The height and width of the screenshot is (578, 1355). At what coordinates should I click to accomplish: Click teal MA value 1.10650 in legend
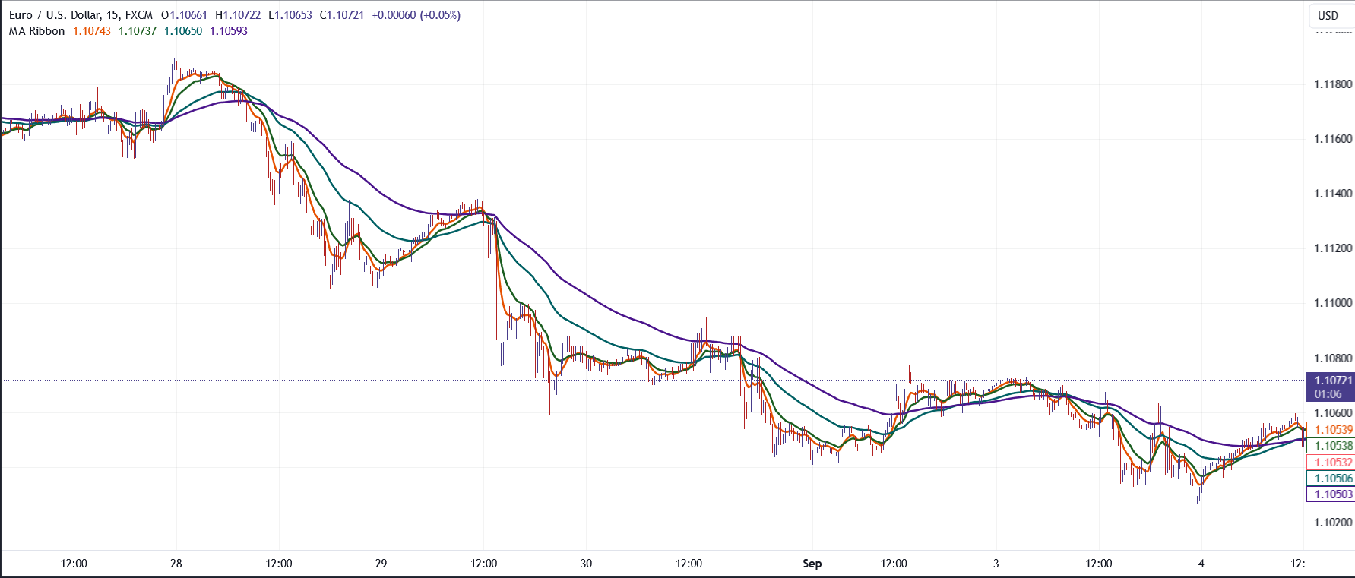coord(183,31)
